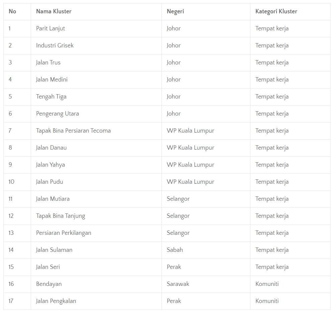Select the 'Industri Grisek' cluster name
Viewport: 335px width, 312px height.
(55, 45)
